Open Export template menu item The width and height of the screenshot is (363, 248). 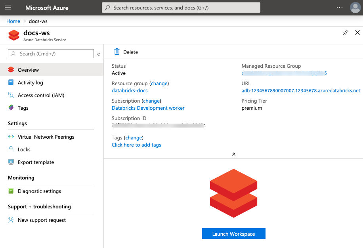coord(36,162)
